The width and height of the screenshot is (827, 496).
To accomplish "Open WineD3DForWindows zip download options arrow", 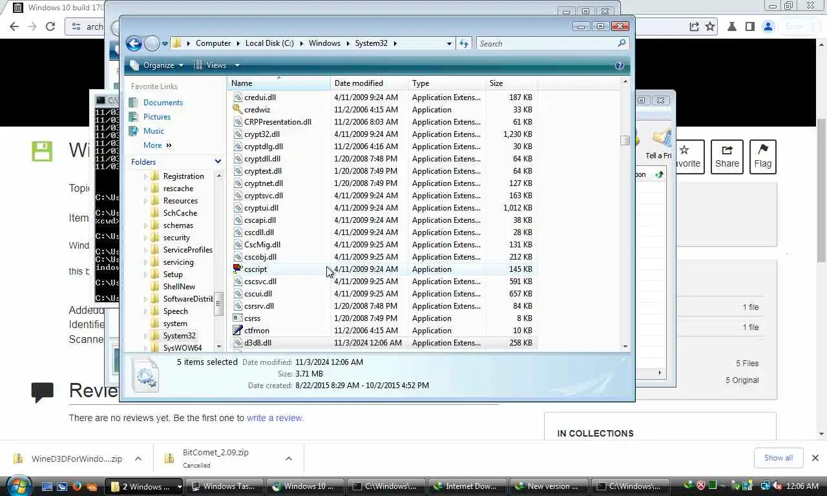I will coord(138,459).
